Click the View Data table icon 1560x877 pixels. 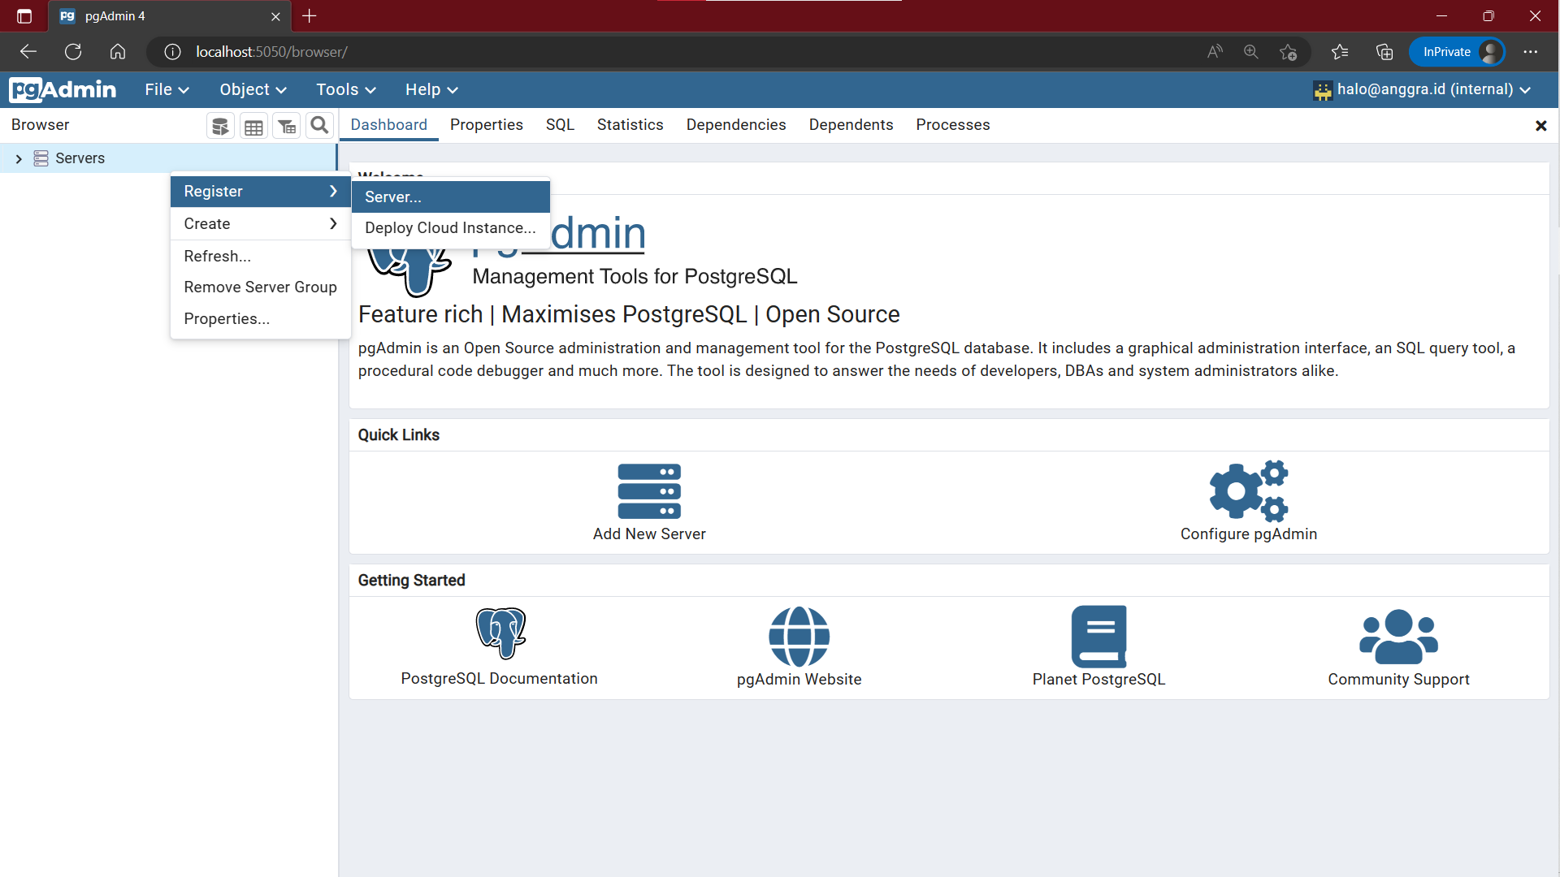(253, 126)
